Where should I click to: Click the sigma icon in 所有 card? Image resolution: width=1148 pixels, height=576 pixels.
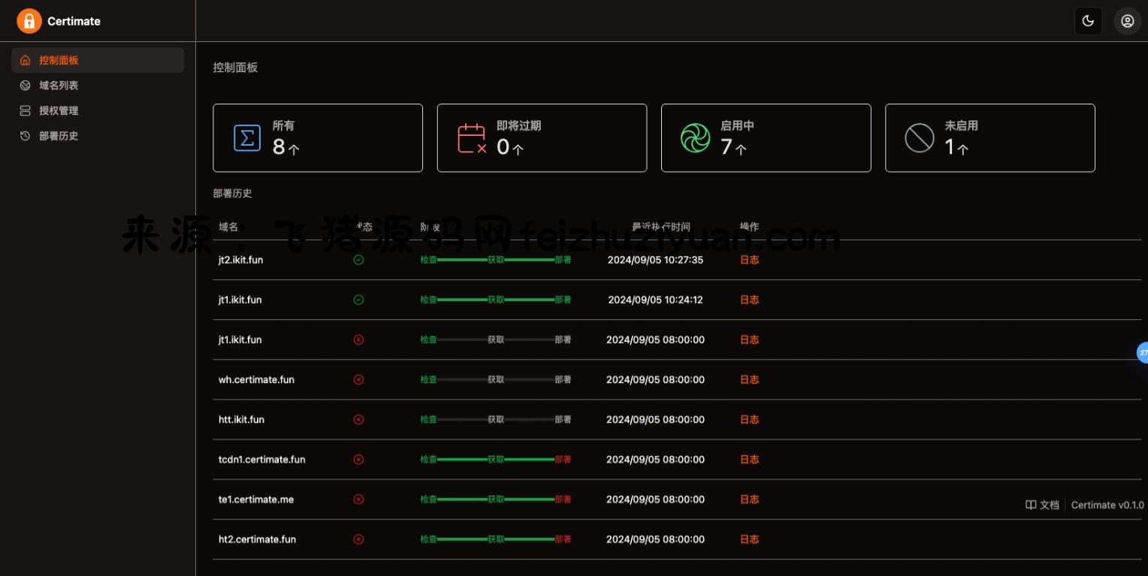247,138
